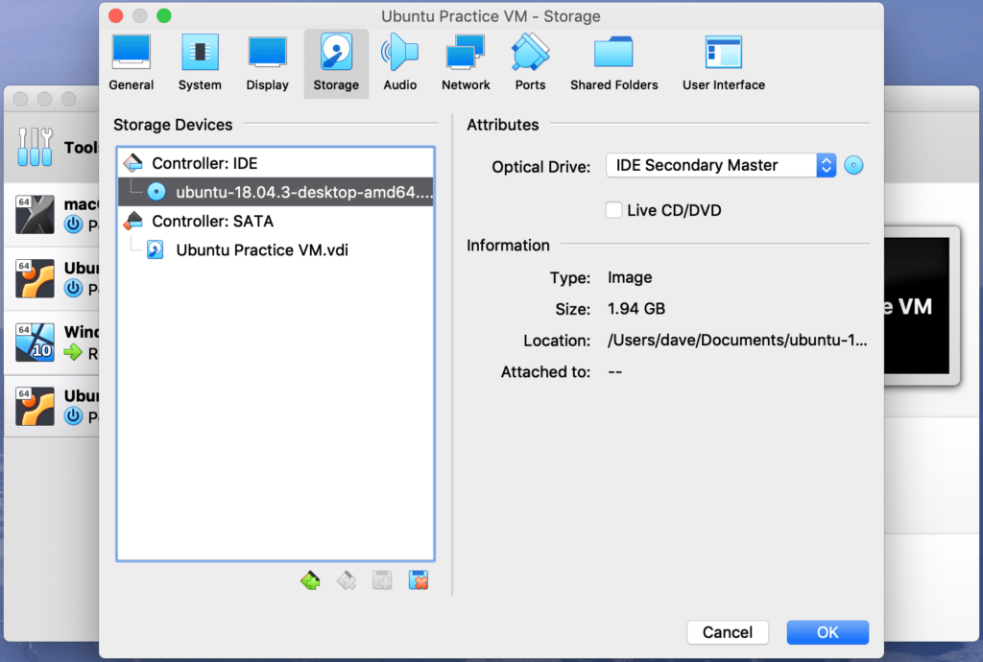The height and width of the screenshot is (662, 983).
Task: Click the Location path /Users/dave/Documents/ubuntu-1...
Action: pyautogui.click(x=737, y=340)
